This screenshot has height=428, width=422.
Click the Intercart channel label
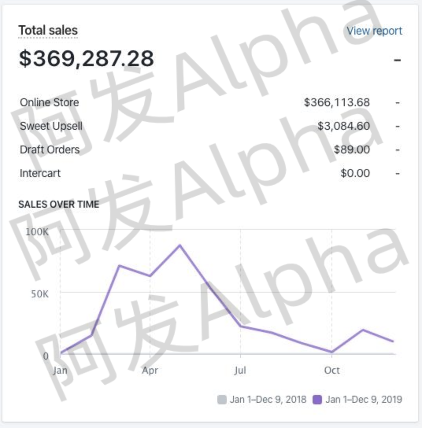click(40, 173)
